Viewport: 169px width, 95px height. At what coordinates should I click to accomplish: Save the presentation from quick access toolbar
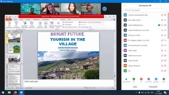click(x=10, y=17)
